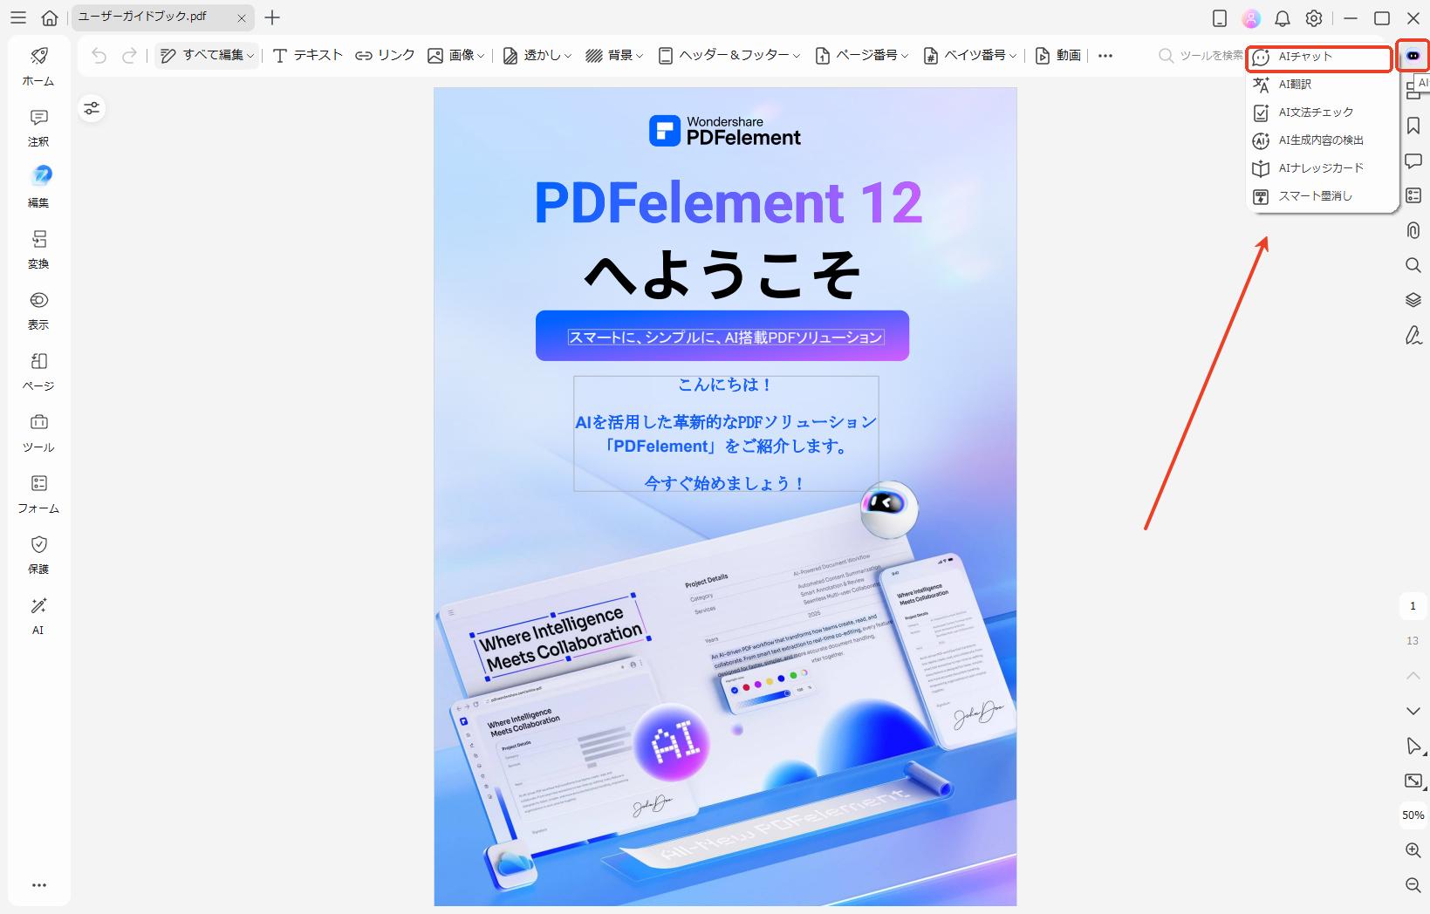Image resolution: width=1430 pixels, height=914 pixels.
Task: Close the ユーザーガイドブック.pdf tab
Action: click(242, 18)
